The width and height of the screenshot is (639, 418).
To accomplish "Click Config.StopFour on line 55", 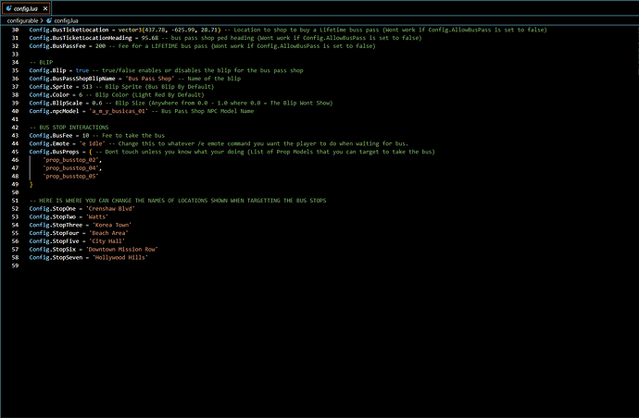I will [x=54, y=233].
